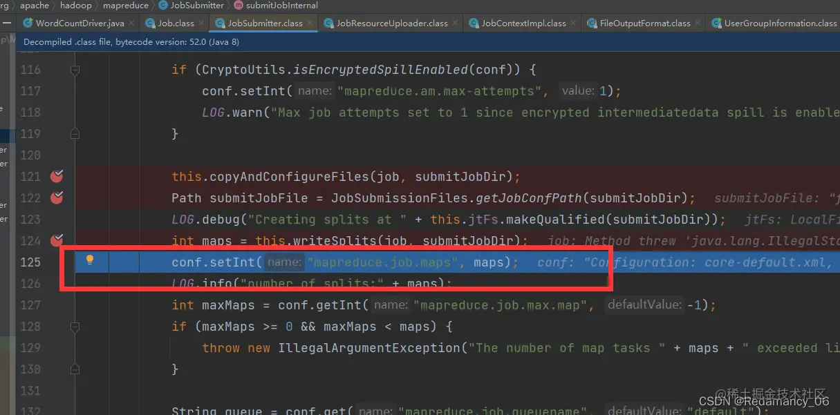
Task: Close the WordCountDriver.java tab
Action: 133,23
